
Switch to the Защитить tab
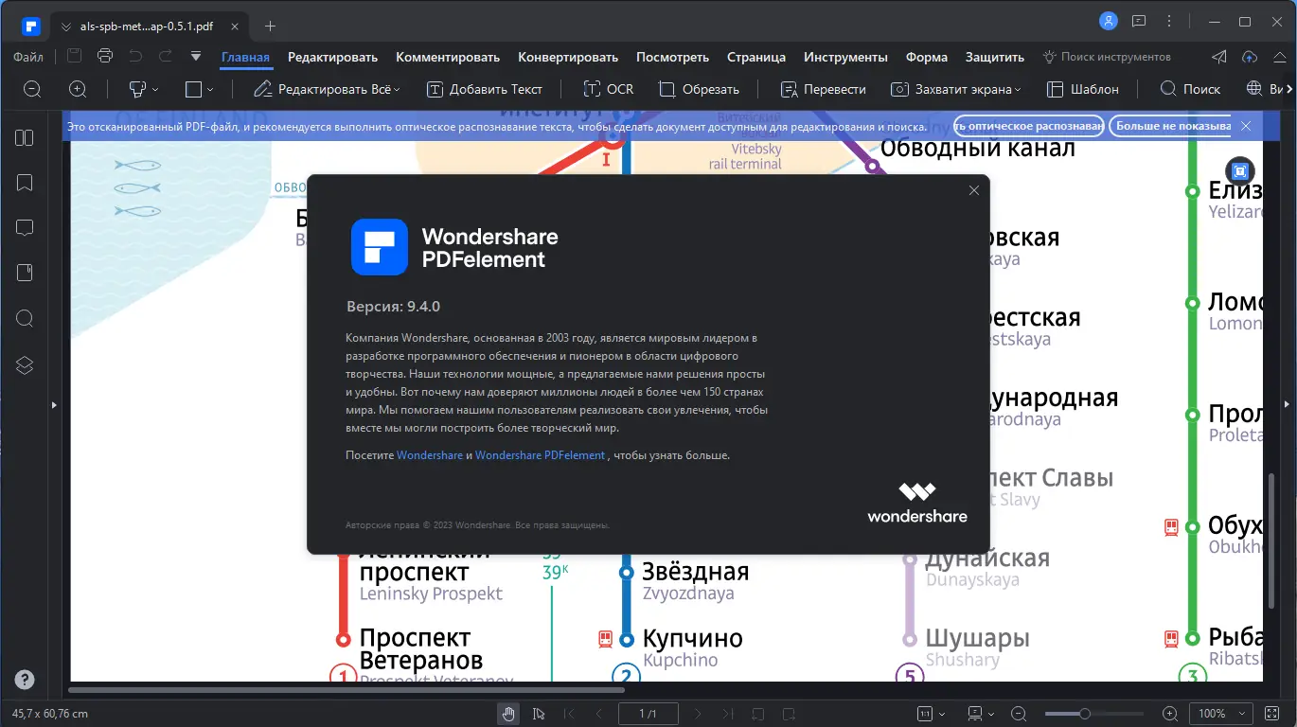point(995,57)
